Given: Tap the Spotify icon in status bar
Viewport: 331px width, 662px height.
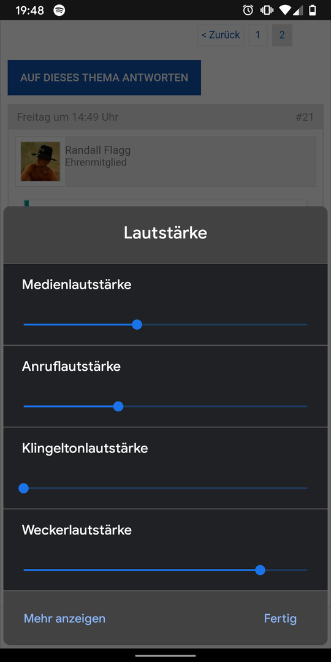Looking at the screenshot, I should coord(59,10).
